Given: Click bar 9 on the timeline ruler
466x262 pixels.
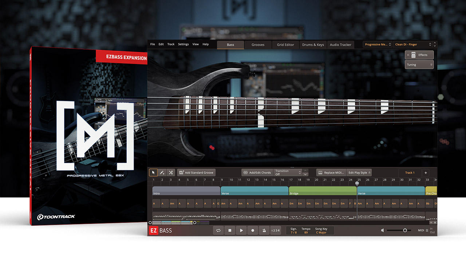Looking at the screenshot, I should point(222,180).
